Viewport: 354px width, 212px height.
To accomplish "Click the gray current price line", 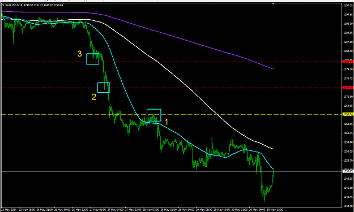I will 172,171.
